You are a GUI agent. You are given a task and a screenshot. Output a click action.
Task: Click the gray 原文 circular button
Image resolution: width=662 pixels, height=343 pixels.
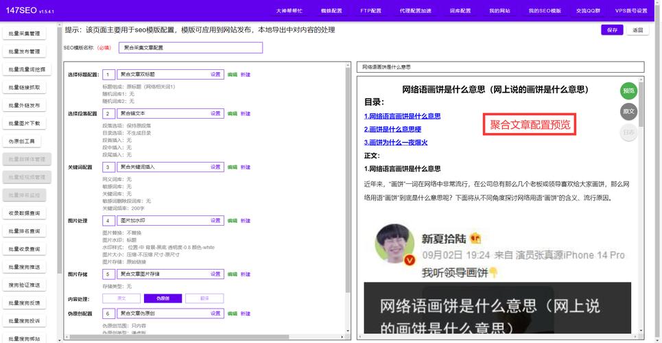(628, 112)
